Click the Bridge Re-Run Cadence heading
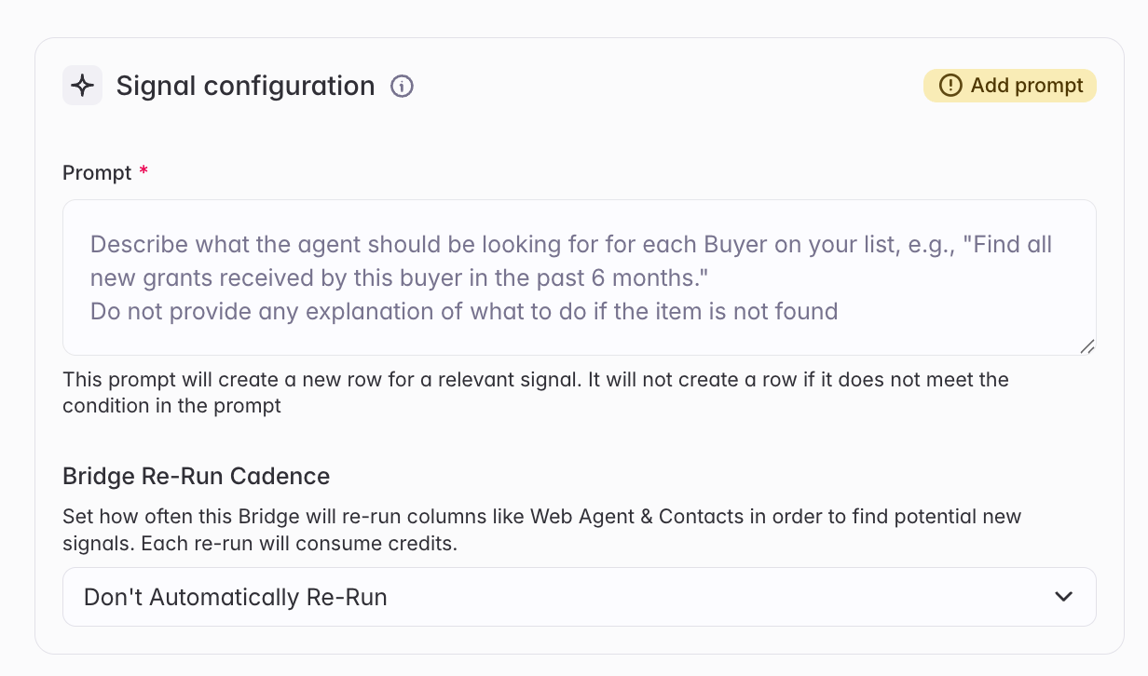The height and width of the screenshot is (676, 1148). [x=197, y=476]
